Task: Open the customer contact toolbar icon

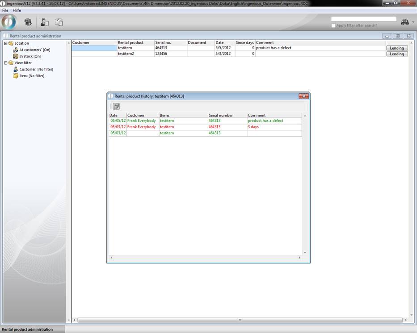Action: tap(44, 22)
